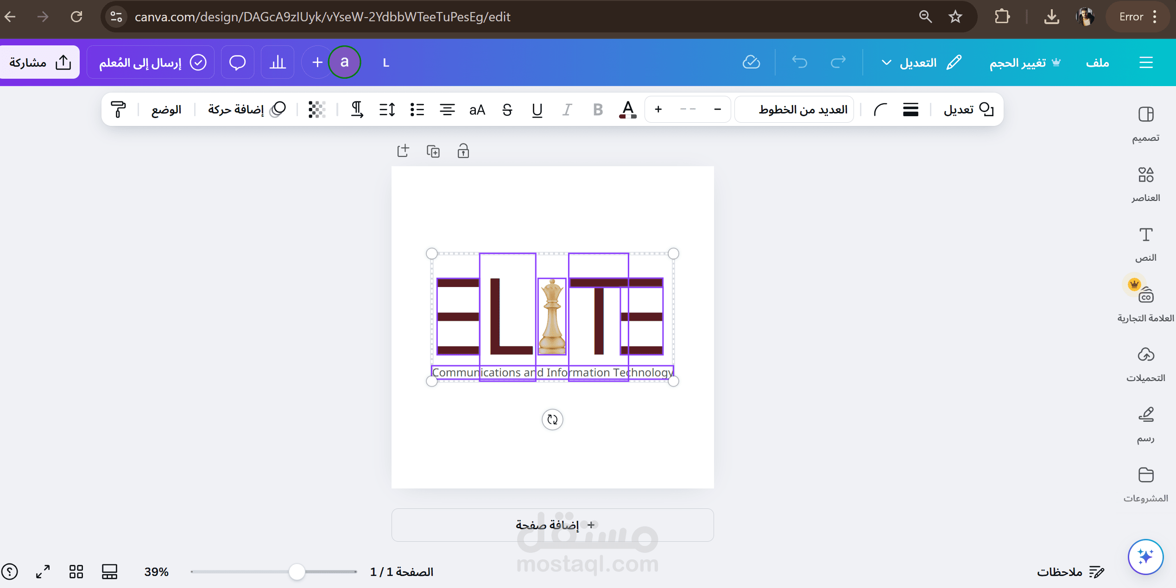This screenshot has width=1176, height=588.
Task: Open the line spacing tool
Action: [387, 110]
